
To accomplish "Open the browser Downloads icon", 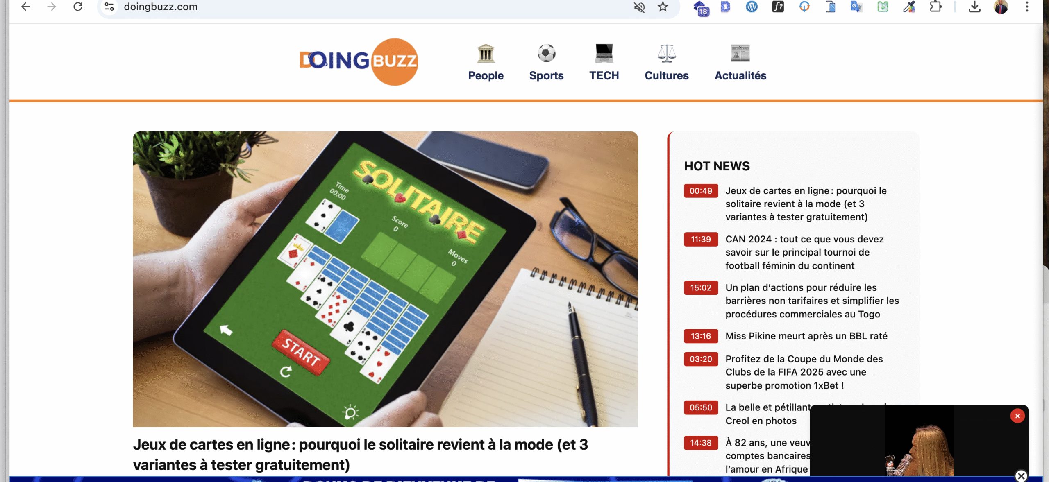I will tap(974, 7).
